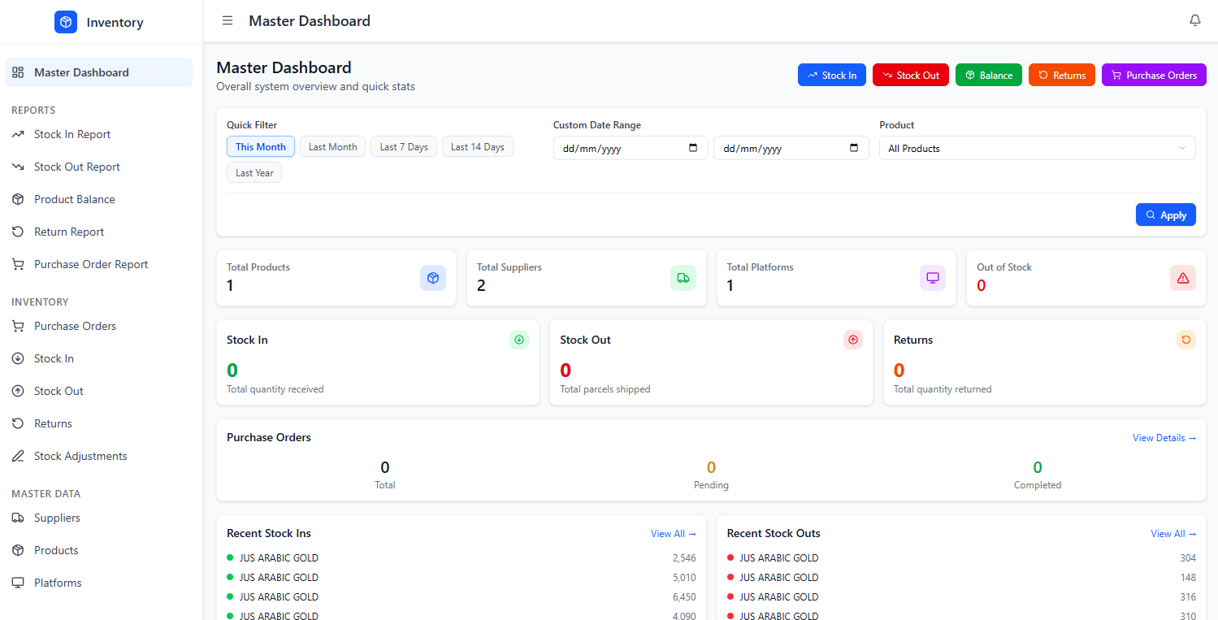Click View Details for Purchase Orders
Image resolution: width=1218 pixels, height=620 pixels.
point(1164,437)
